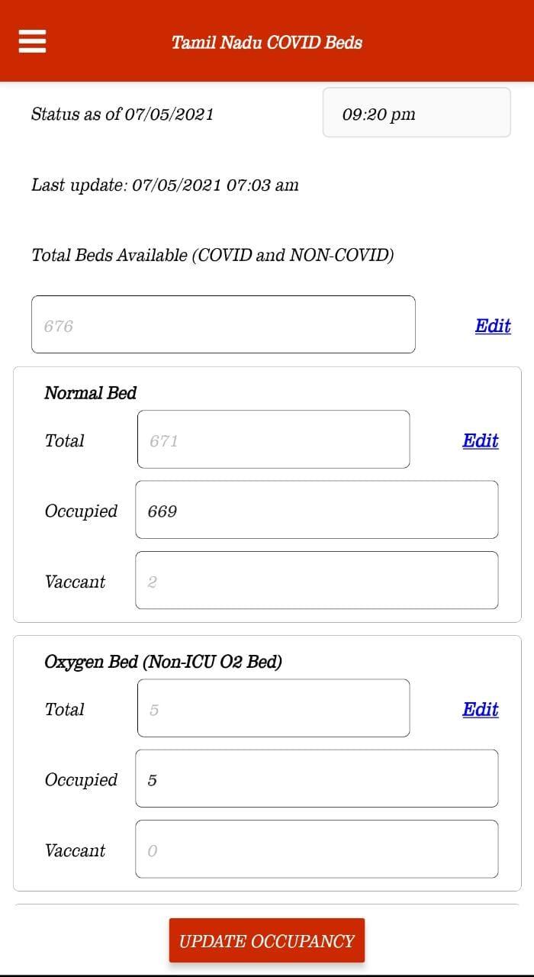Image resolution: width=534 pixels, height=977 pixels.
Task: Click Edit link for Oxygen Bed total
Action: (481, 709)
